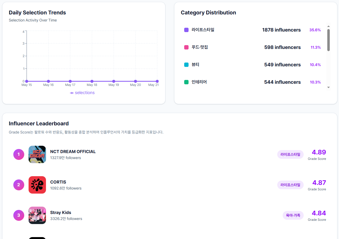Click the CORTIS red logo thumbnail

37,185
